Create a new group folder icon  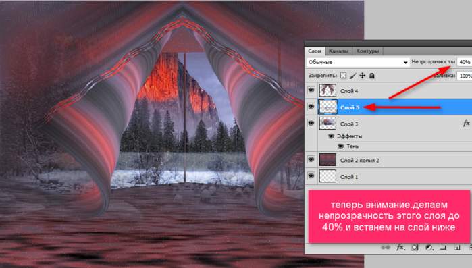coord(442,248)
